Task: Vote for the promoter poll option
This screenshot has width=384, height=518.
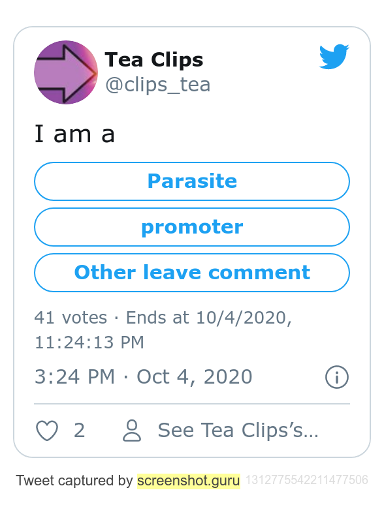Action: (x=192, y=227)
